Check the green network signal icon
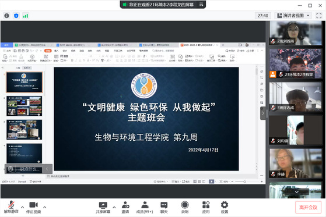The height and width of the screenshot is (217, 326). 26,16
